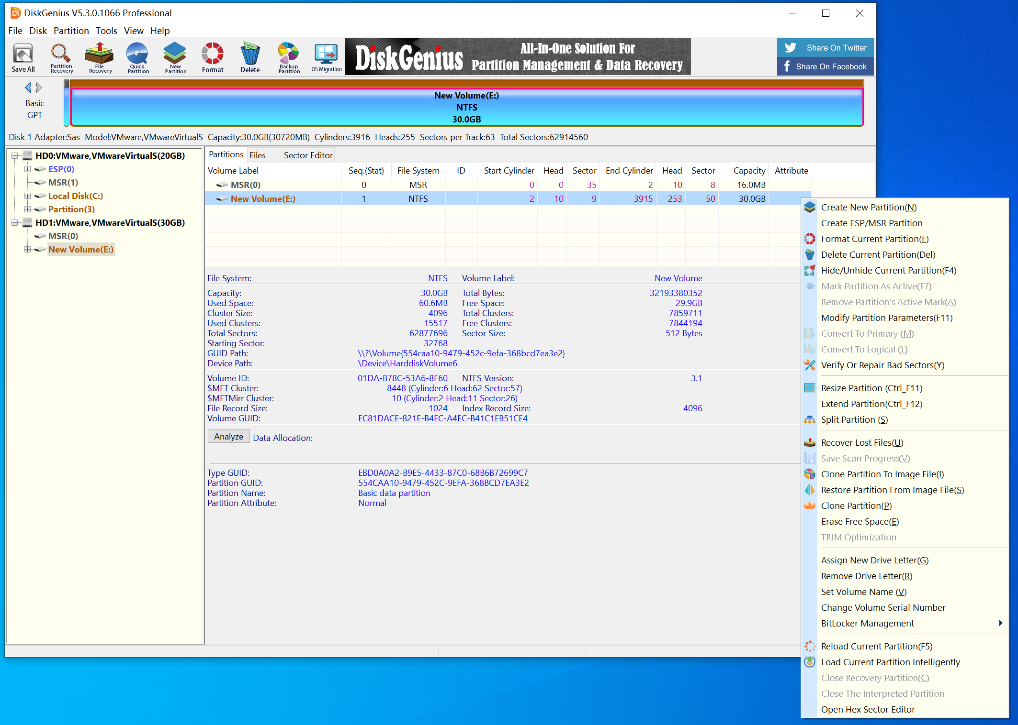Viewport: 1018px width, 725px height.
Task: Expand the Local Disk(C:) tree node
Action: coord(27,196)
